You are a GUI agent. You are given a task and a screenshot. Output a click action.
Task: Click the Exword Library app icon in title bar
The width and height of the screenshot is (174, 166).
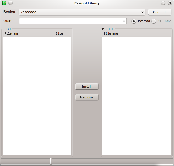[4, 3]
